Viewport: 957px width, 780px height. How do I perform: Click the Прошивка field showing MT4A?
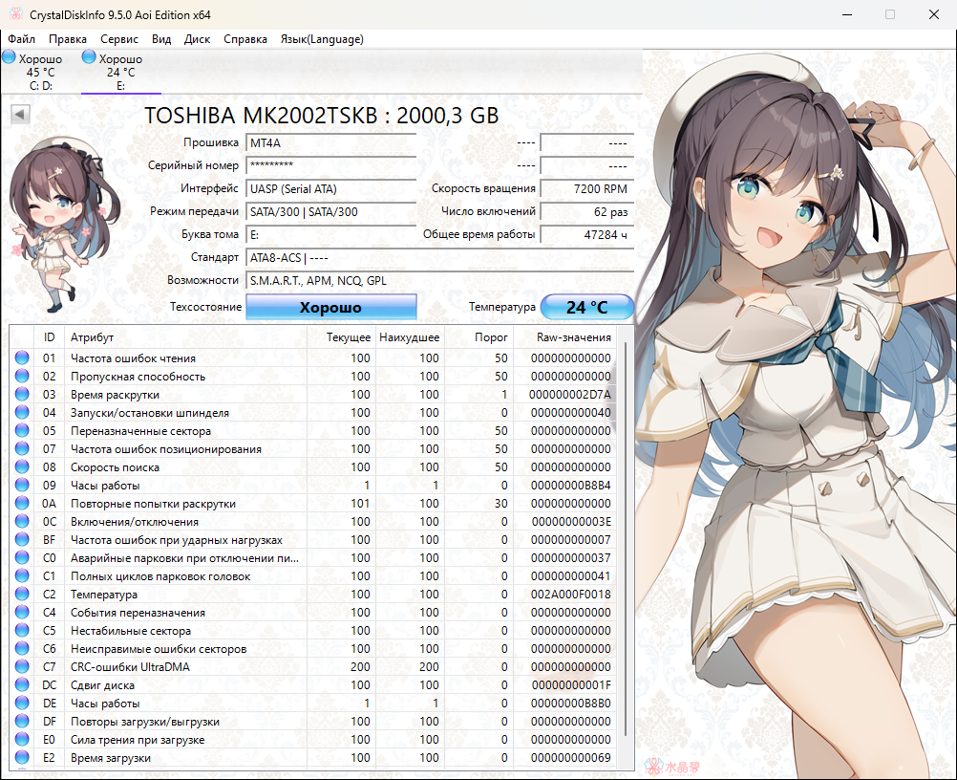pos(330,143)
